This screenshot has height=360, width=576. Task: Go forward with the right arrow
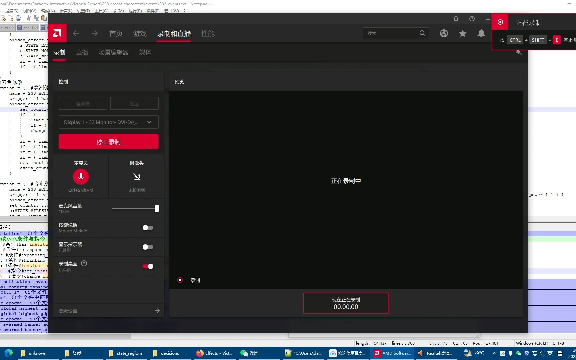pos(95,33)
